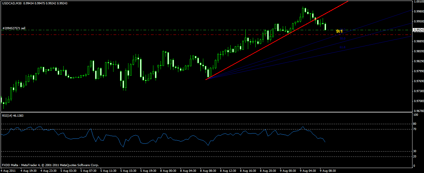The image size is (424, 173).
Task: Select the #2094527571 sell order label
Action: coord(14,28)
